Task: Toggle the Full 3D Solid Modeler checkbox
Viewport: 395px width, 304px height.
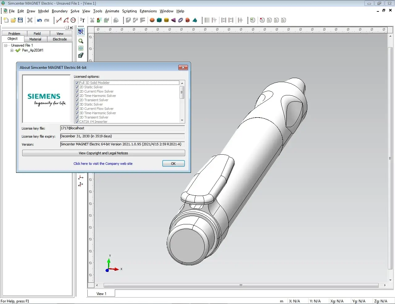Action: tap(77, 83)
